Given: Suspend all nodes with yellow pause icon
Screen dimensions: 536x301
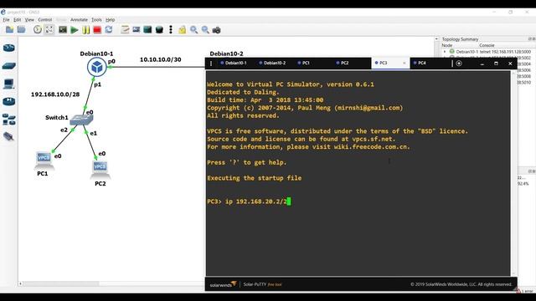Looking at the screenshot, I should pyautogui.click(x=85, y=30).
